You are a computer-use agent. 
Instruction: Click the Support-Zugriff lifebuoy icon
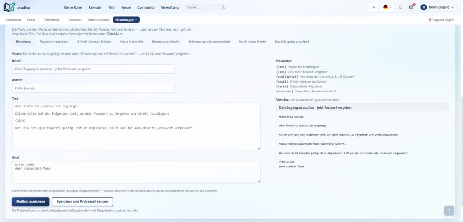(x=430, y=20)
